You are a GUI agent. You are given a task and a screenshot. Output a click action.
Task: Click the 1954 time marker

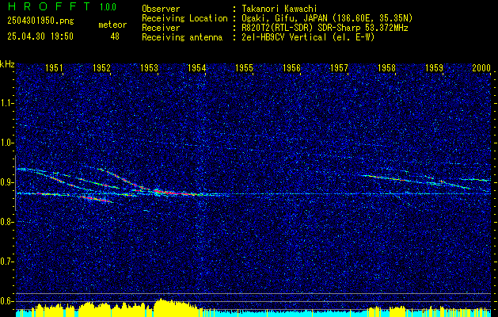coord(196,67)
